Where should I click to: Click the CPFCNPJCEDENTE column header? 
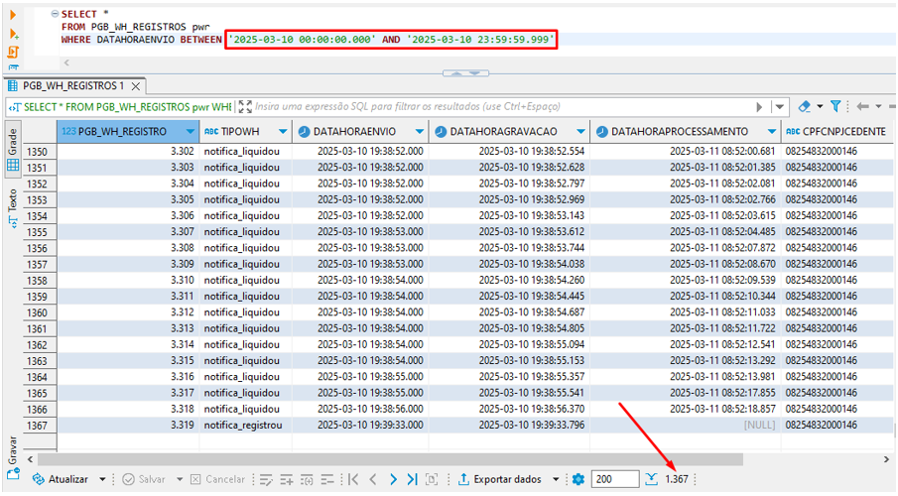pyautogui.click(x=837, y=132)
